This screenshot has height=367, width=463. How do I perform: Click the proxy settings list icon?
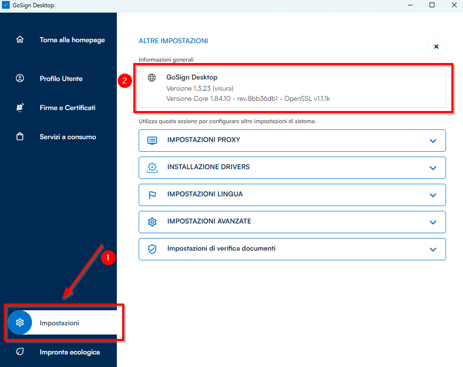[x=152, y=141]
